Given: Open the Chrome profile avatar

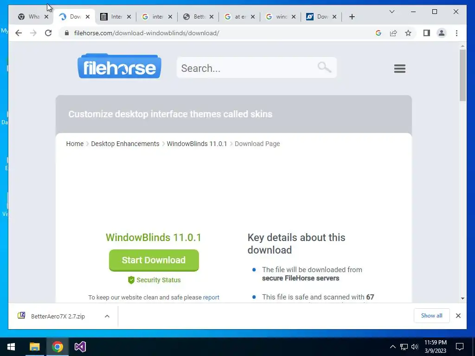Looking at the screenshot, I should point(442,33).
